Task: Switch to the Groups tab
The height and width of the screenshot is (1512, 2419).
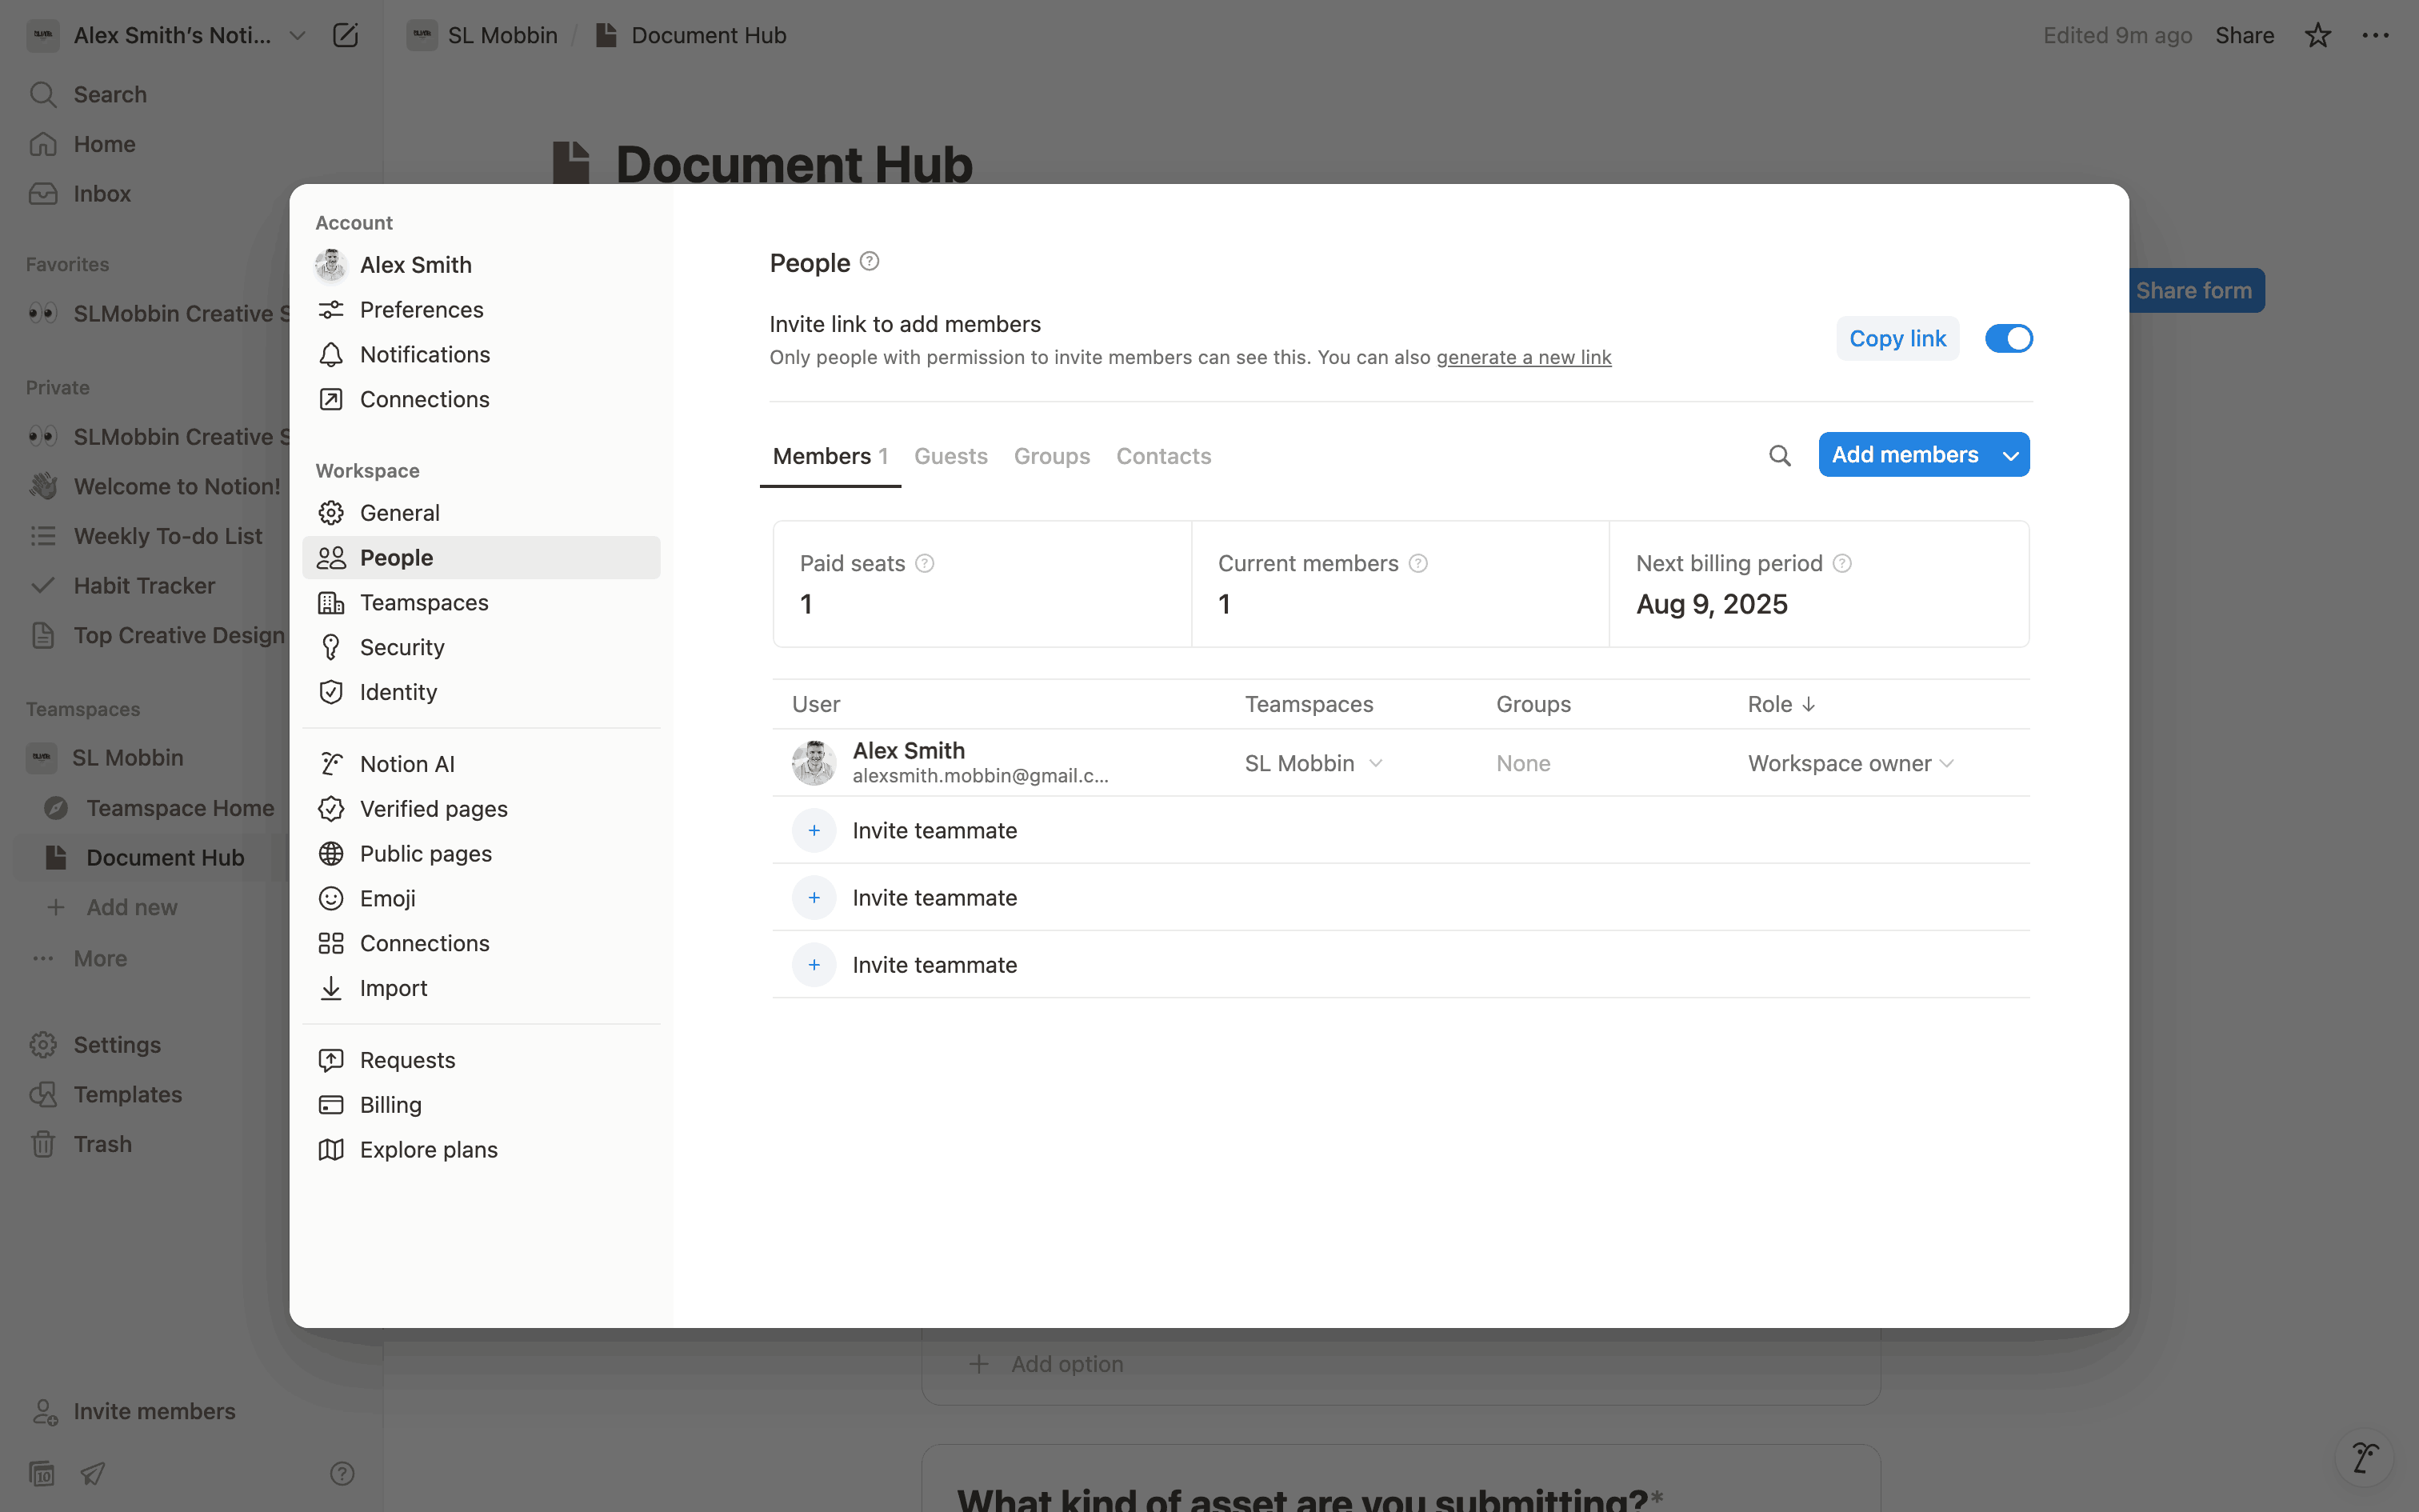Action: pos(1052,456)
